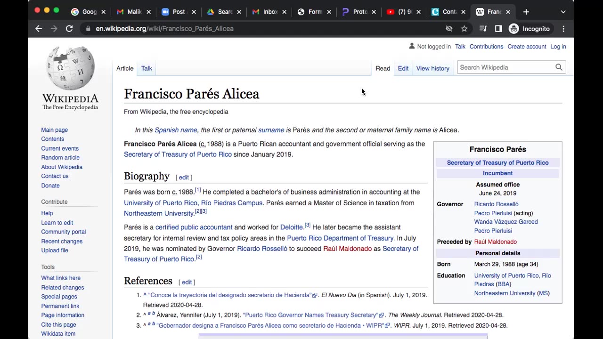Switch to the Inbox Gmail tab
603x339 pixels.
[x=269, y=12]
